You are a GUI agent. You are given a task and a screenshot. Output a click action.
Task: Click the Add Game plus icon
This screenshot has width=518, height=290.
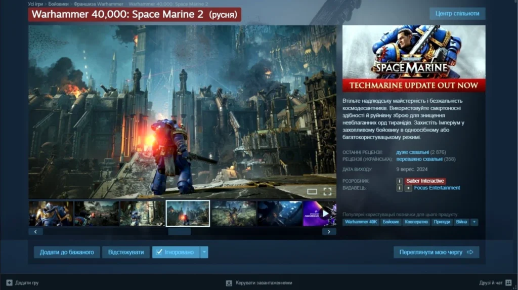pos(9,282)
